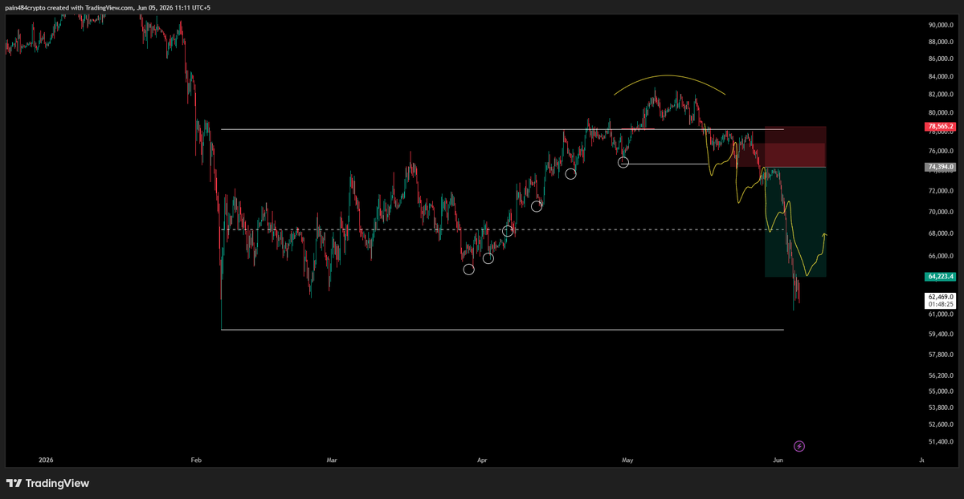This screenshot has height=499, width=964.
Task: Click the 76,000.0 price axis label
Action: (942, 151)
